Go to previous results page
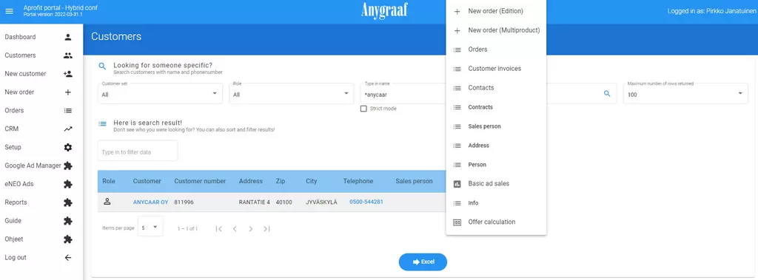Screen dimensions: 758x280 [235, 229]
